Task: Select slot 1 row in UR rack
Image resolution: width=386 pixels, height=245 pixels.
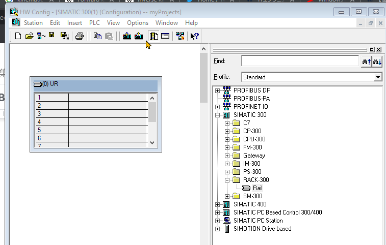Action: click(x=92, y=98)
